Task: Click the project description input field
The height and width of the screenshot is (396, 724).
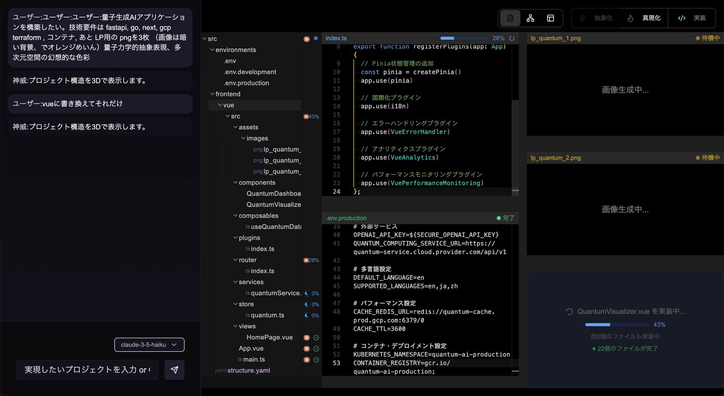Action: [87, 370]
